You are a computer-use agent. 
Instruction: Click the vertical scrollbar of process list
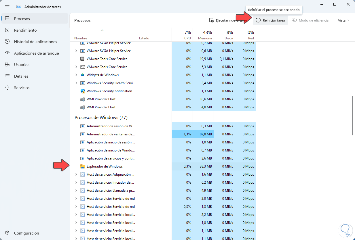[353, 116]
